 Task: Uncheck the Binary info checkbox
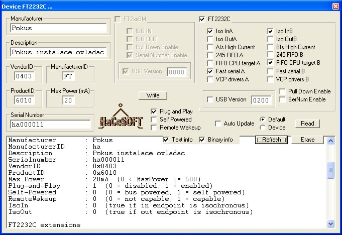(202, 140)
